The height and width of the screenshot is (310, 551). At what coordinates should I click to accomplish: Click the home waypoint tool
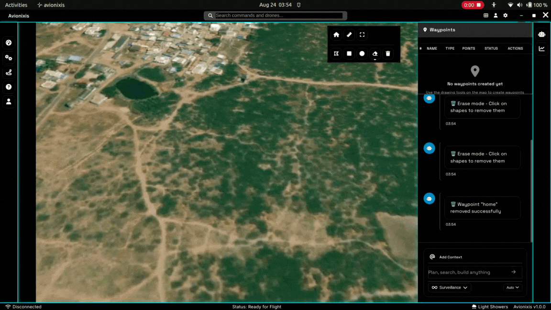point(336,35)
